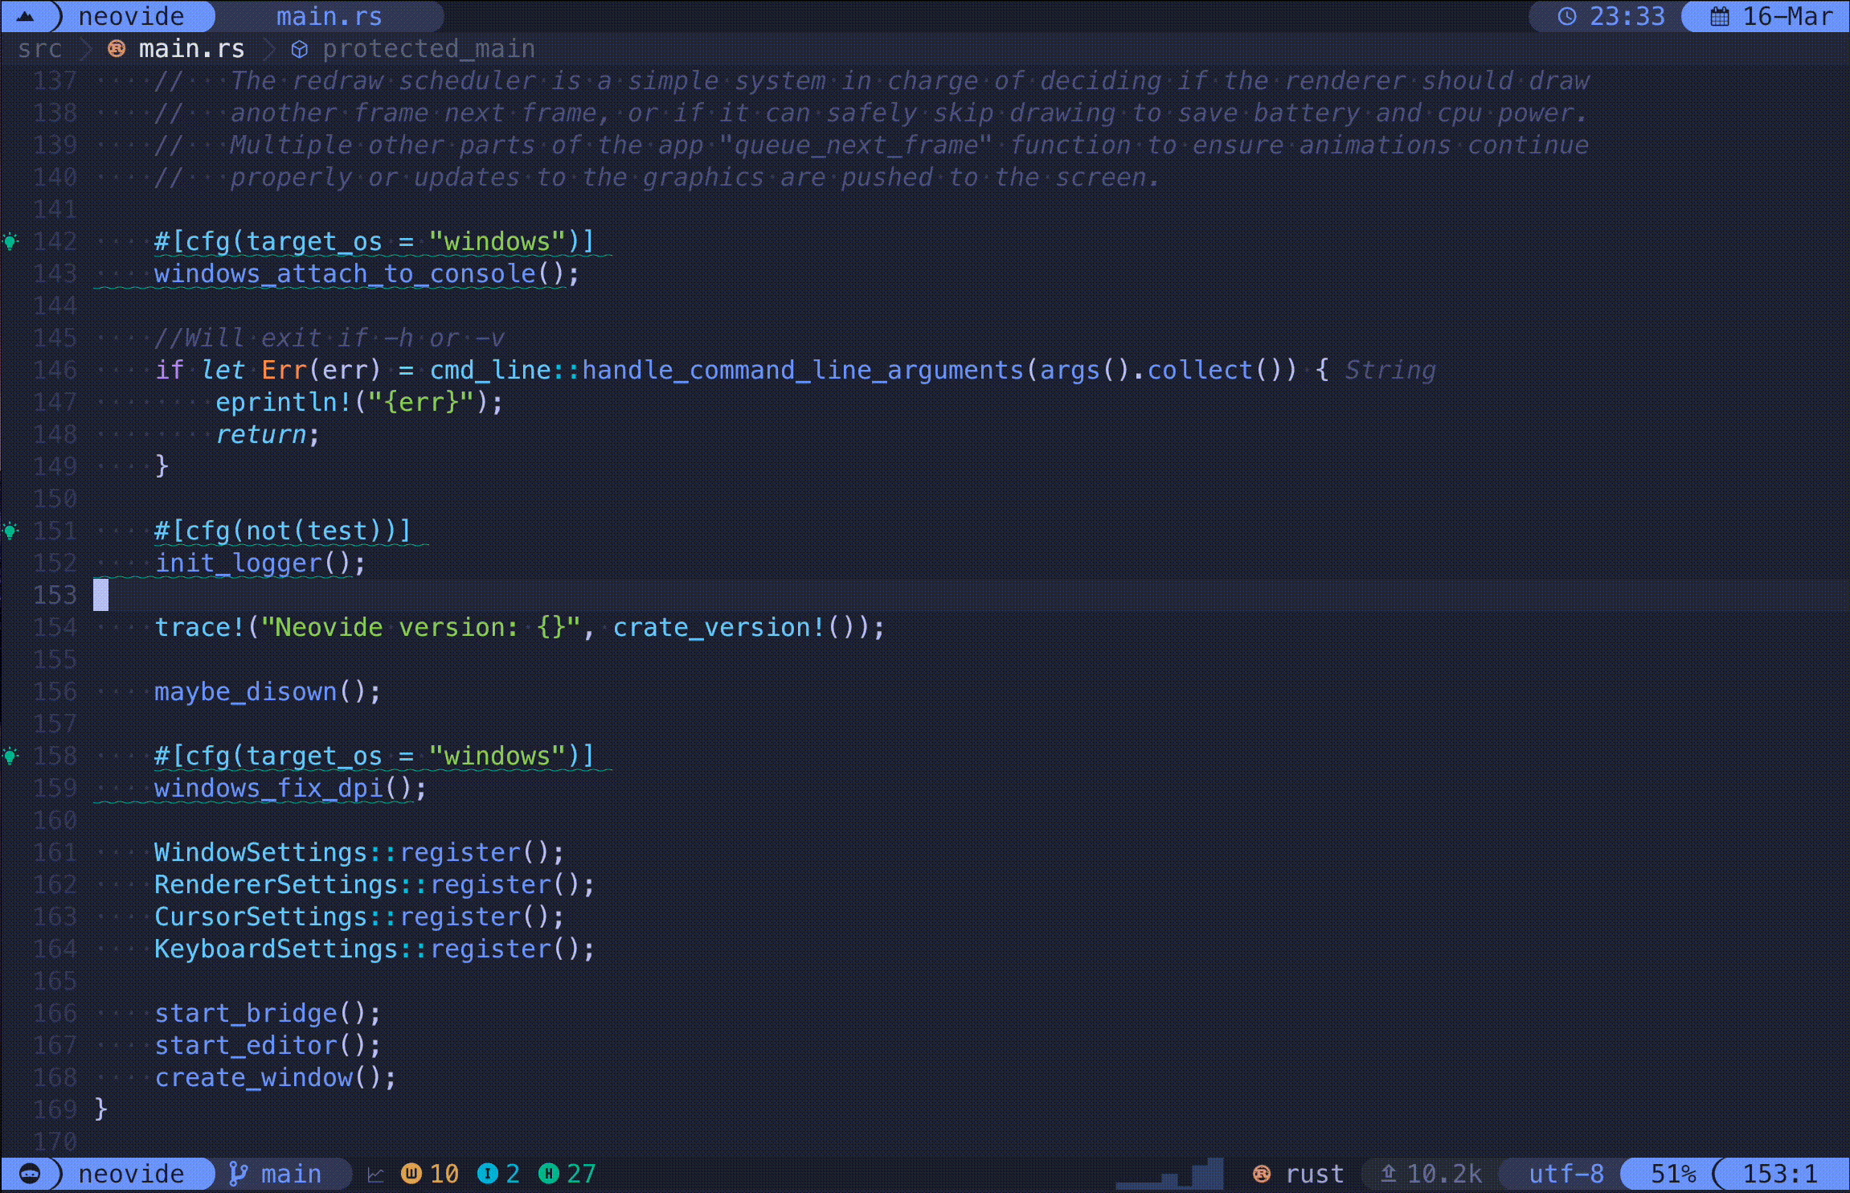This screenshot has width=1850, height=1193.
Task: Click the 51% scroll percentage indicator
Action: tap(1673, 1174)
